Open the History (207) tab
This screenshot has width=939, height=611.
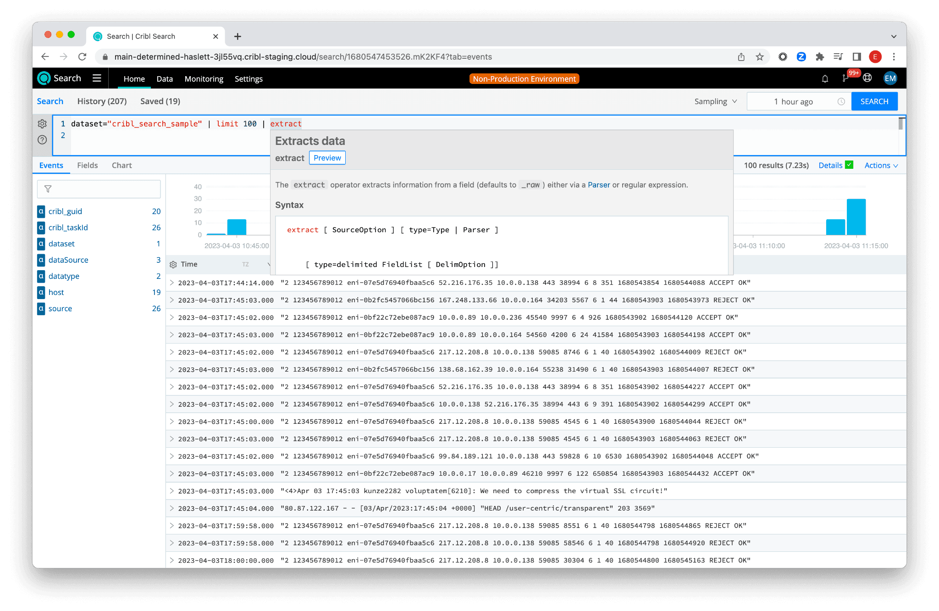pyautogui.click(x=102, y=101)
